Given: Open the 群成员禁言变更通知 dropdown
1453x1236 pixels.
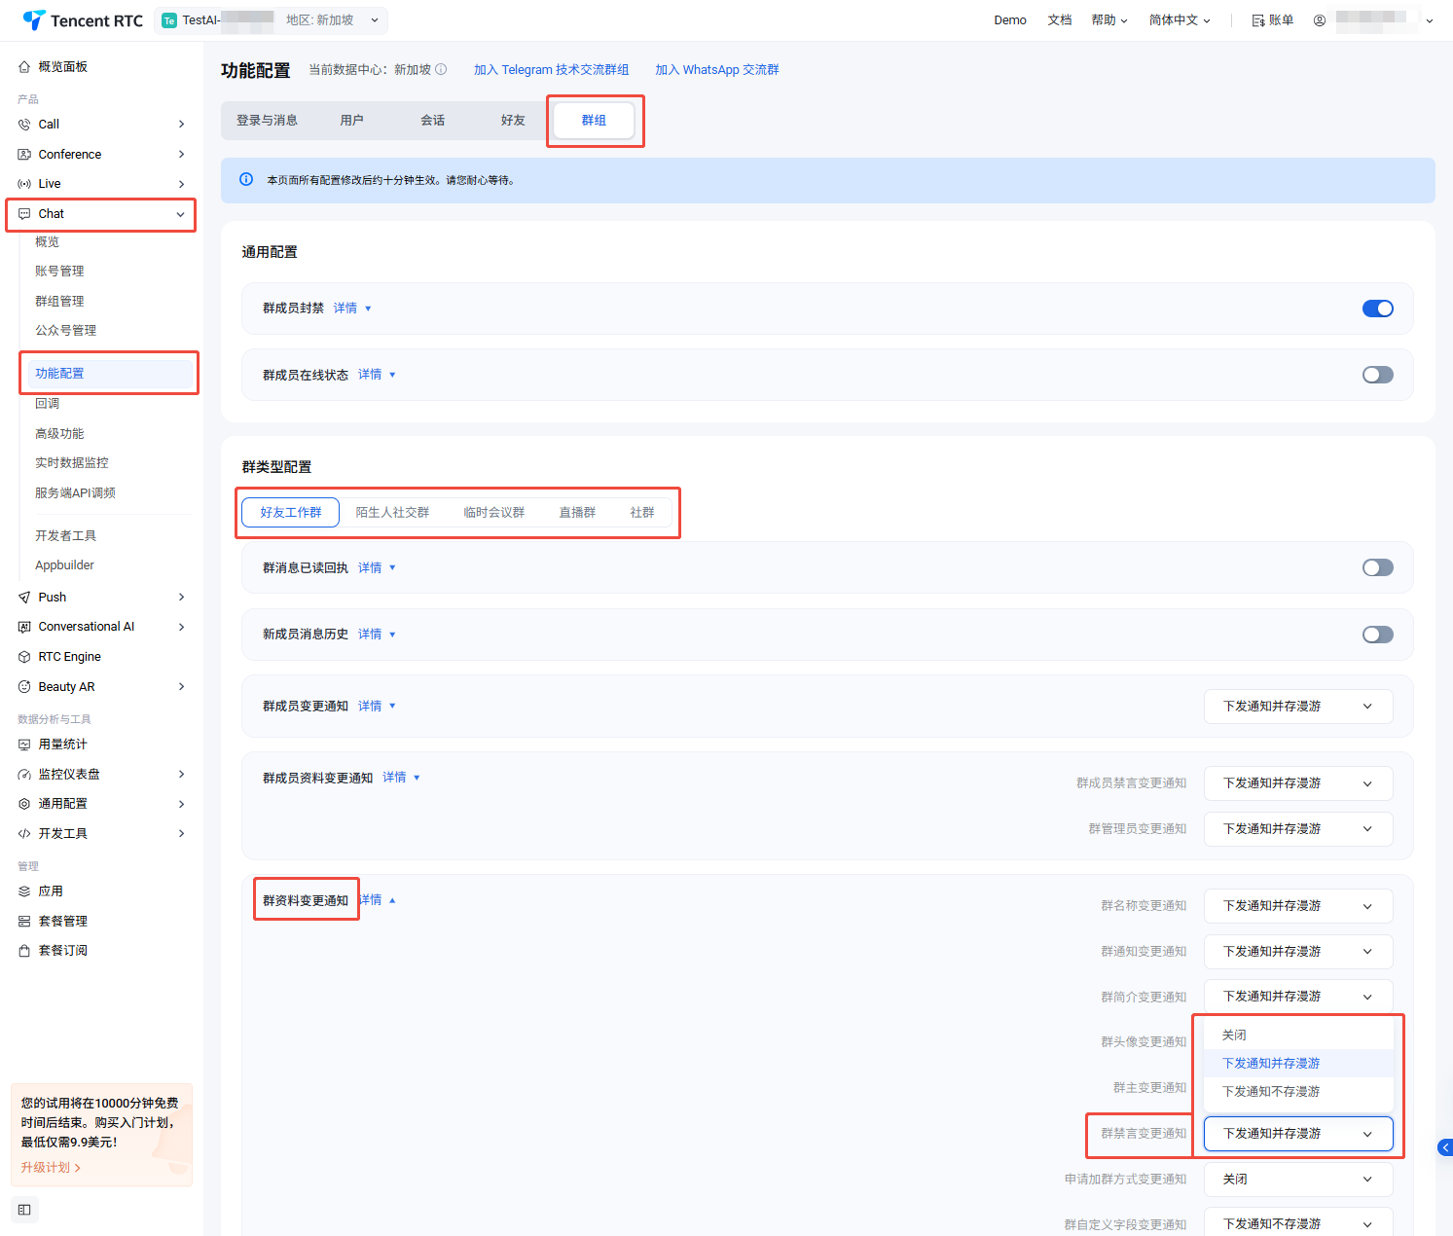Looking at the screenshot, I should [1298, 783].
